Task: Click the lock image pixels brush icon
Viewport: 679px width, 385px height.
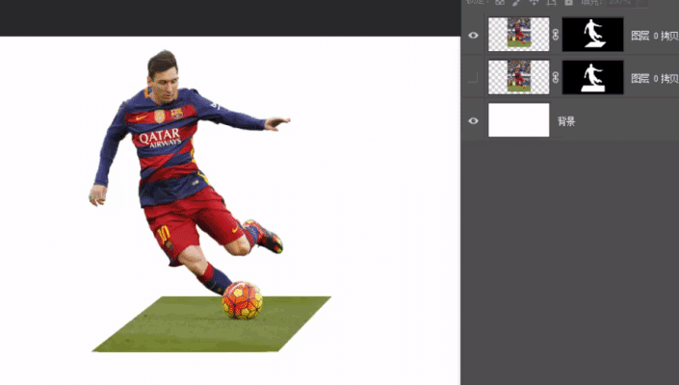Action: tap(516, 2)
